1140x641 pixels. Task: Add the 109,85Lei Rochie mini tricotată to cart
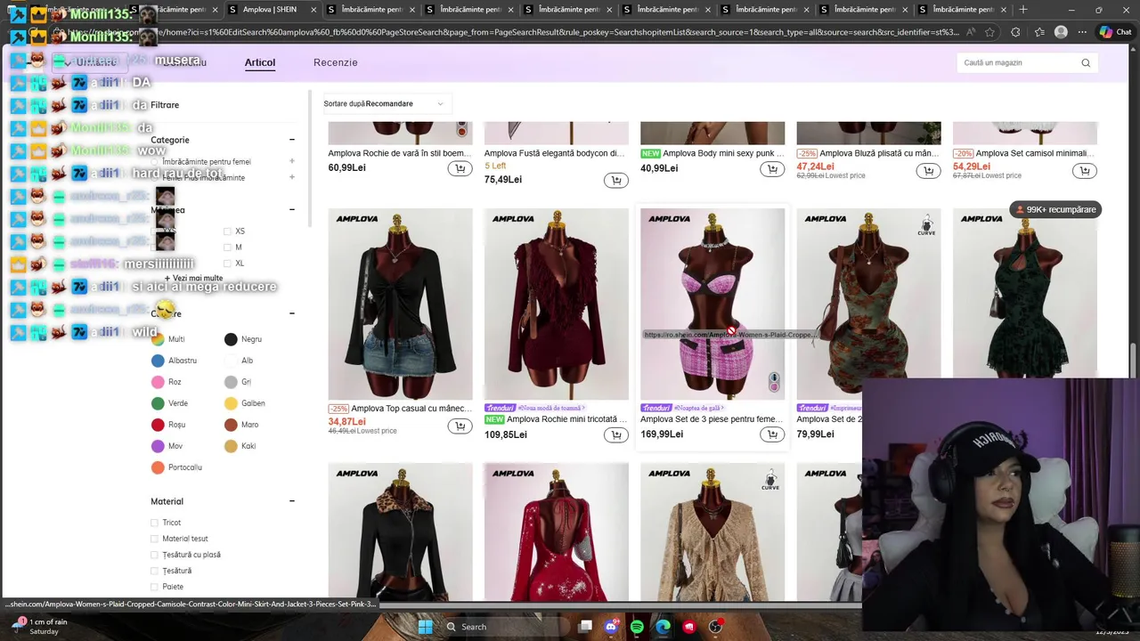tap(615, 435)
